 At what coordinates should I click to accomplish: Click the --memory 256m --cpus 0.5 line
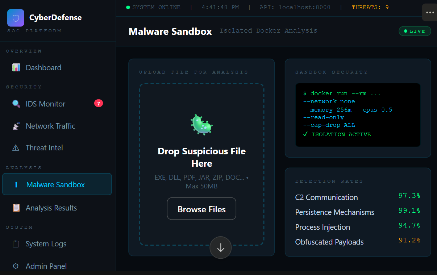pyautogui.click(x=348, y=110)
